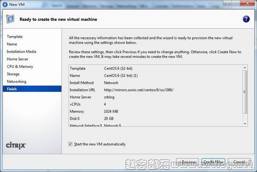Viewport: 257px width, 172px height.
Task: Select the Memory value 1024 MB
Action: pyautogui.click(x=111, y=111)
